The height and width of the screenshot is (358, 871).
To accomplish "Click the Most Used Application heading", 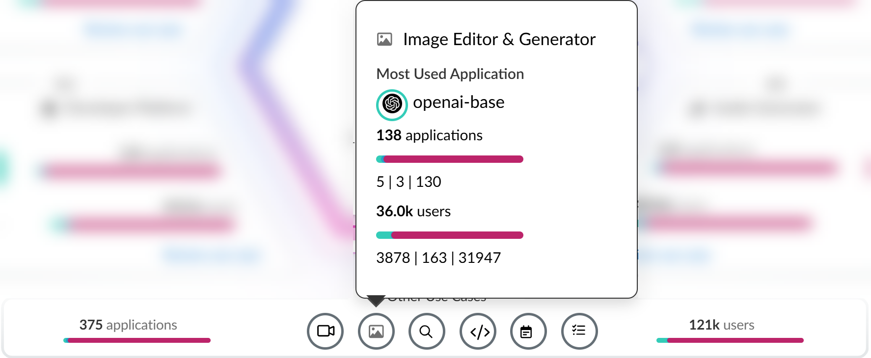I will 450,74.
